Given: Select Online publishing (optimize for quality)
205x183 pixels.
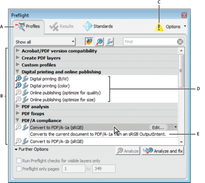Looking at the screenshot, I should point(65,93).
